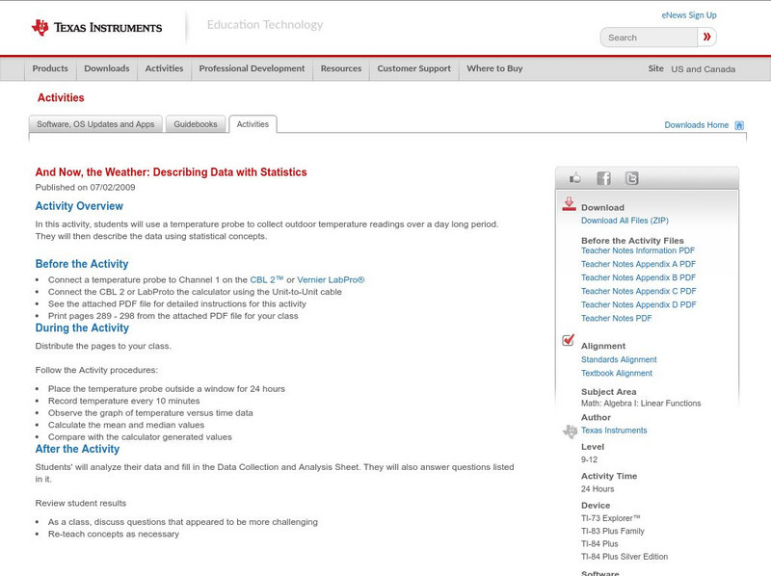The width and height of the screenshot is (771, 576).
Task: Click the home icon beside Downloads Home
Action: click(x=738, y=124)
